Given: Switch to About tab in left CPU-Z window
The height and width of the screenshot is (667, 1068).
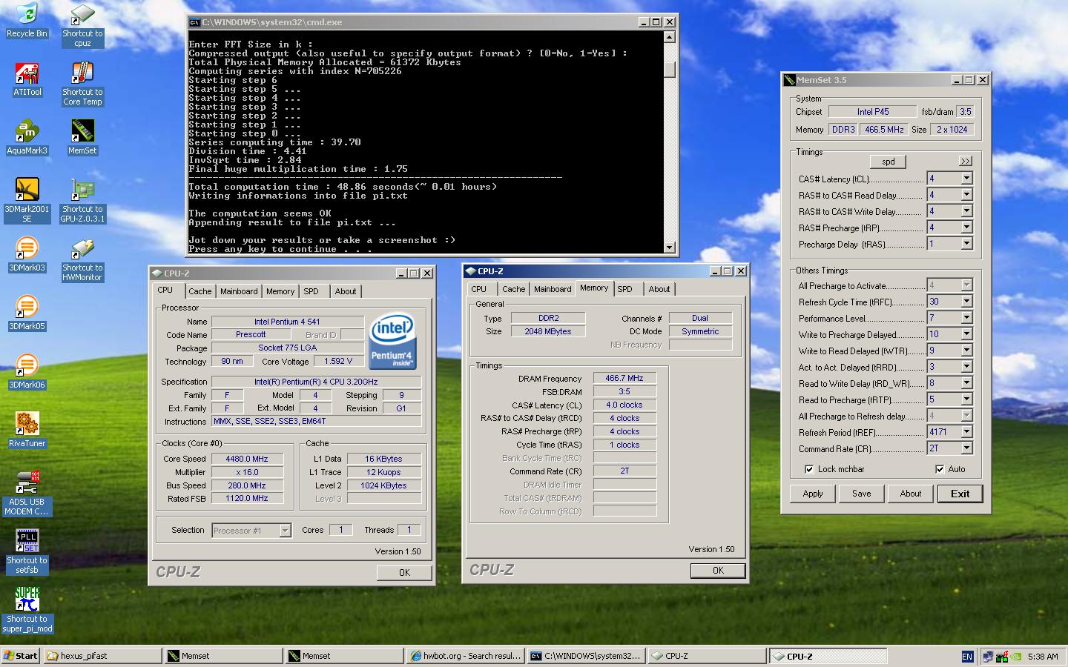Looking at the screenshot, I should [x=345, y=291].
